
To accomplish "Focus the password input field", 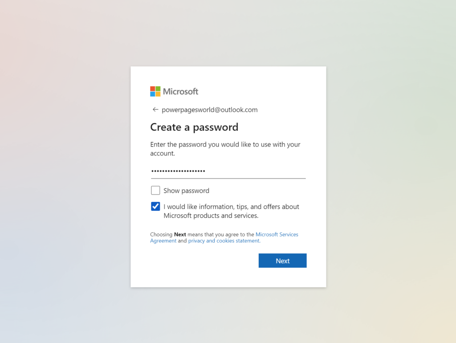I will click(x=228, y=171).
